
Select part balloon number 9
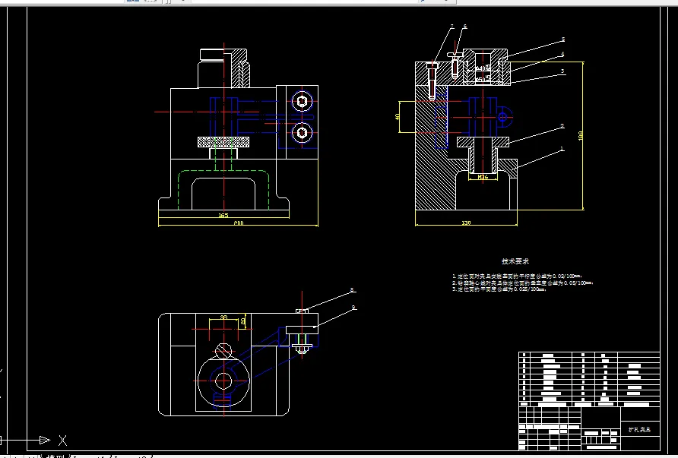click(353, 308)
